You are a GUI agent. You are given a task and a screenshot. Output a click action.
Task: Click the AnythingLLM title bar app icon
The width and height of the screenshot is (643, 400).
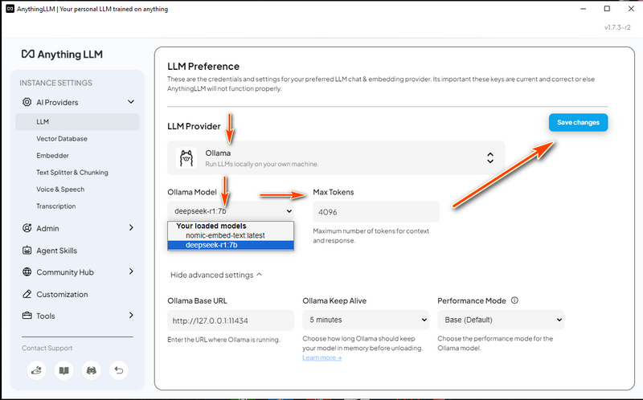click(10, 9)
